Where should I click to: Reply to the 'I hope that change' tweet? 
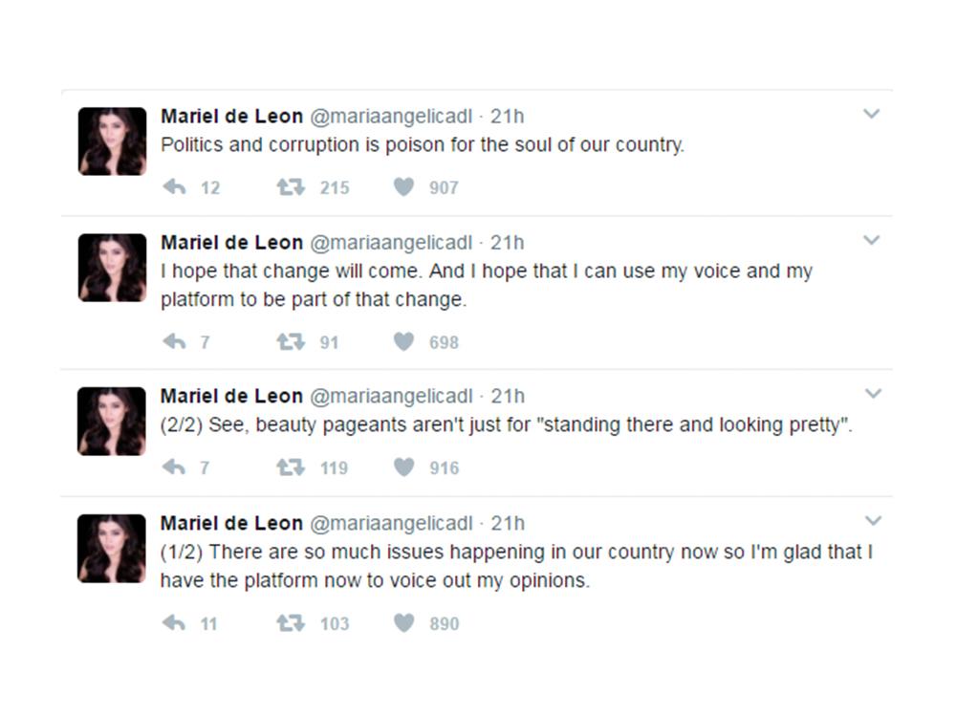tap(174, 341)
